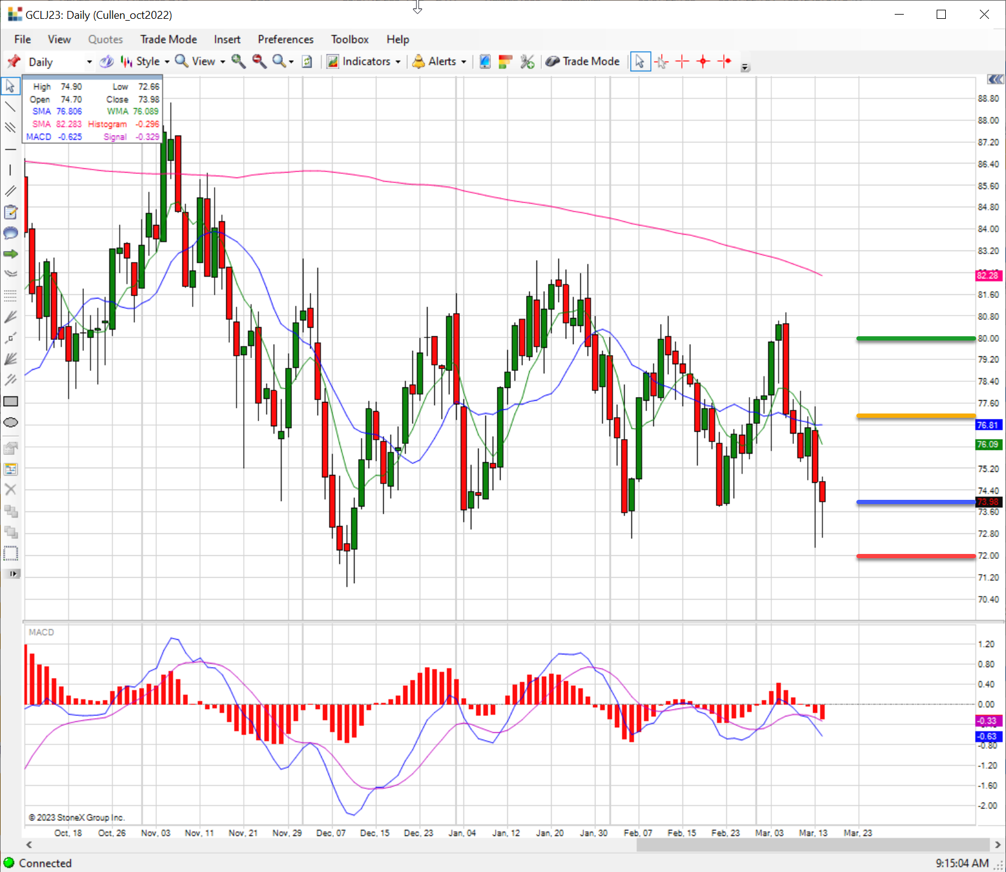Click the green horizontal line at 80.00
This screenshot has width=1006, height=872.
pos(915,338)
